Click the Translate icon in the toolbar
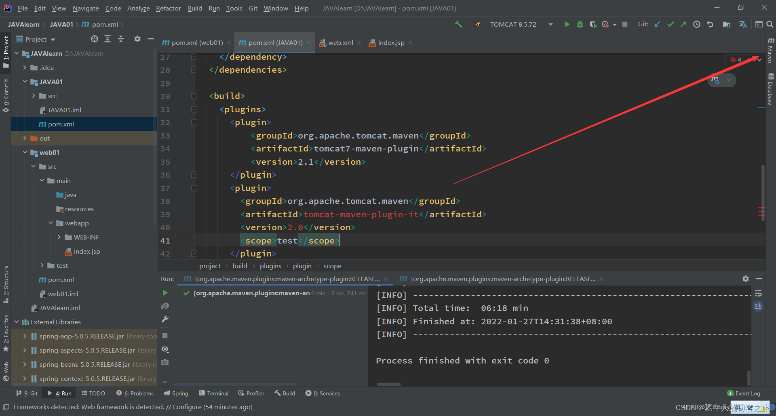Screen dimensions: 776x416 [743, 24]
